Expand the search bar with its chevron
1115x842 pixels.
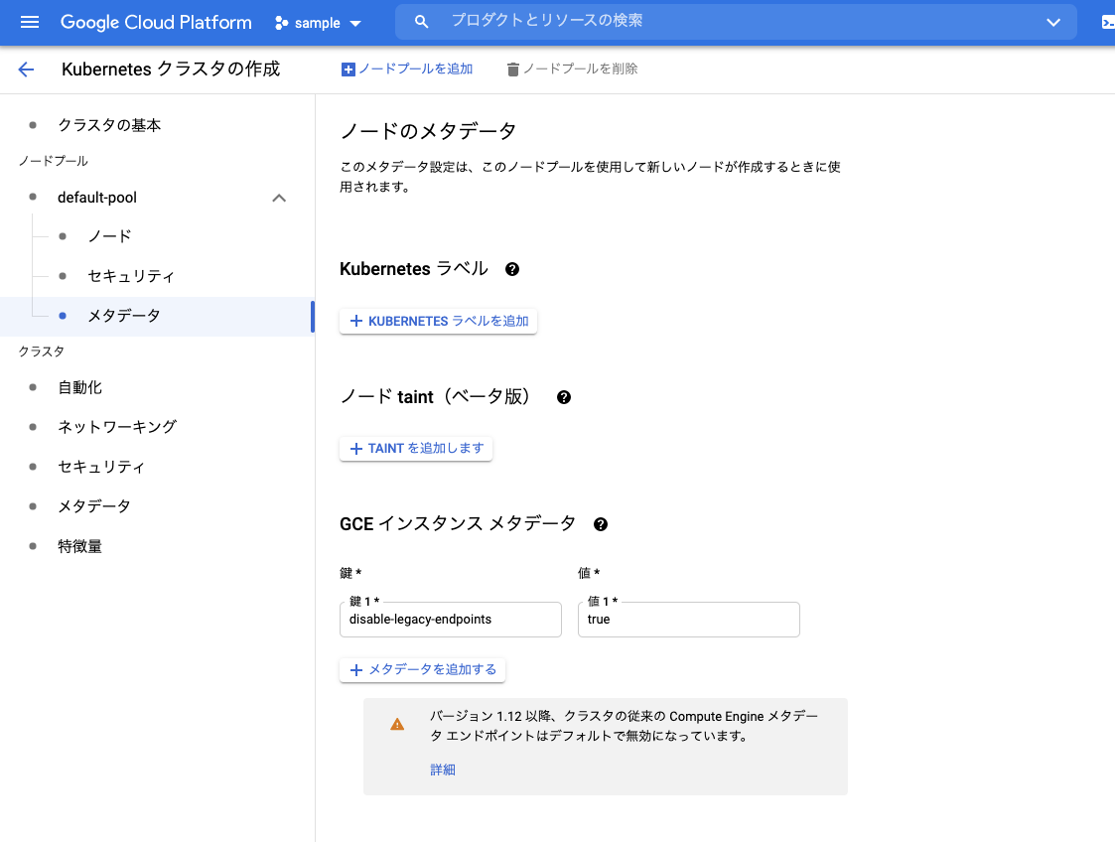[x=1053, y=22]
